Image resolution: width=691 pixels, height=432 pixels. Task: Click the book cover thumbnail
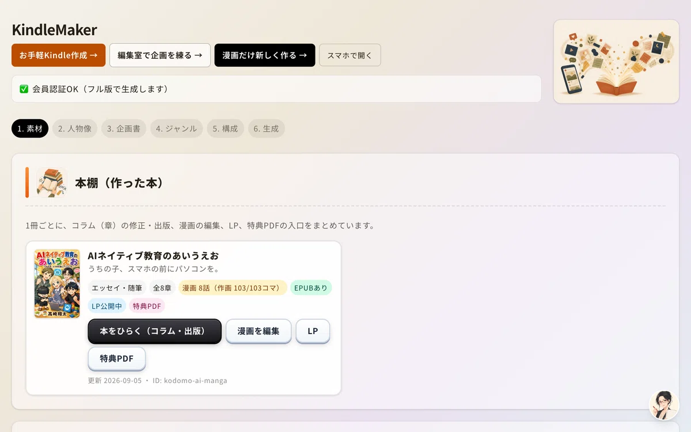point(57,283)
